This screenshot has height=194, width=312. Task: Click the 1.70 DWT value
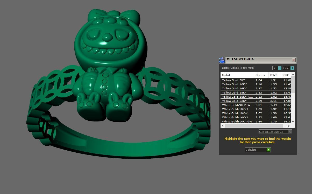coord(273,121)
